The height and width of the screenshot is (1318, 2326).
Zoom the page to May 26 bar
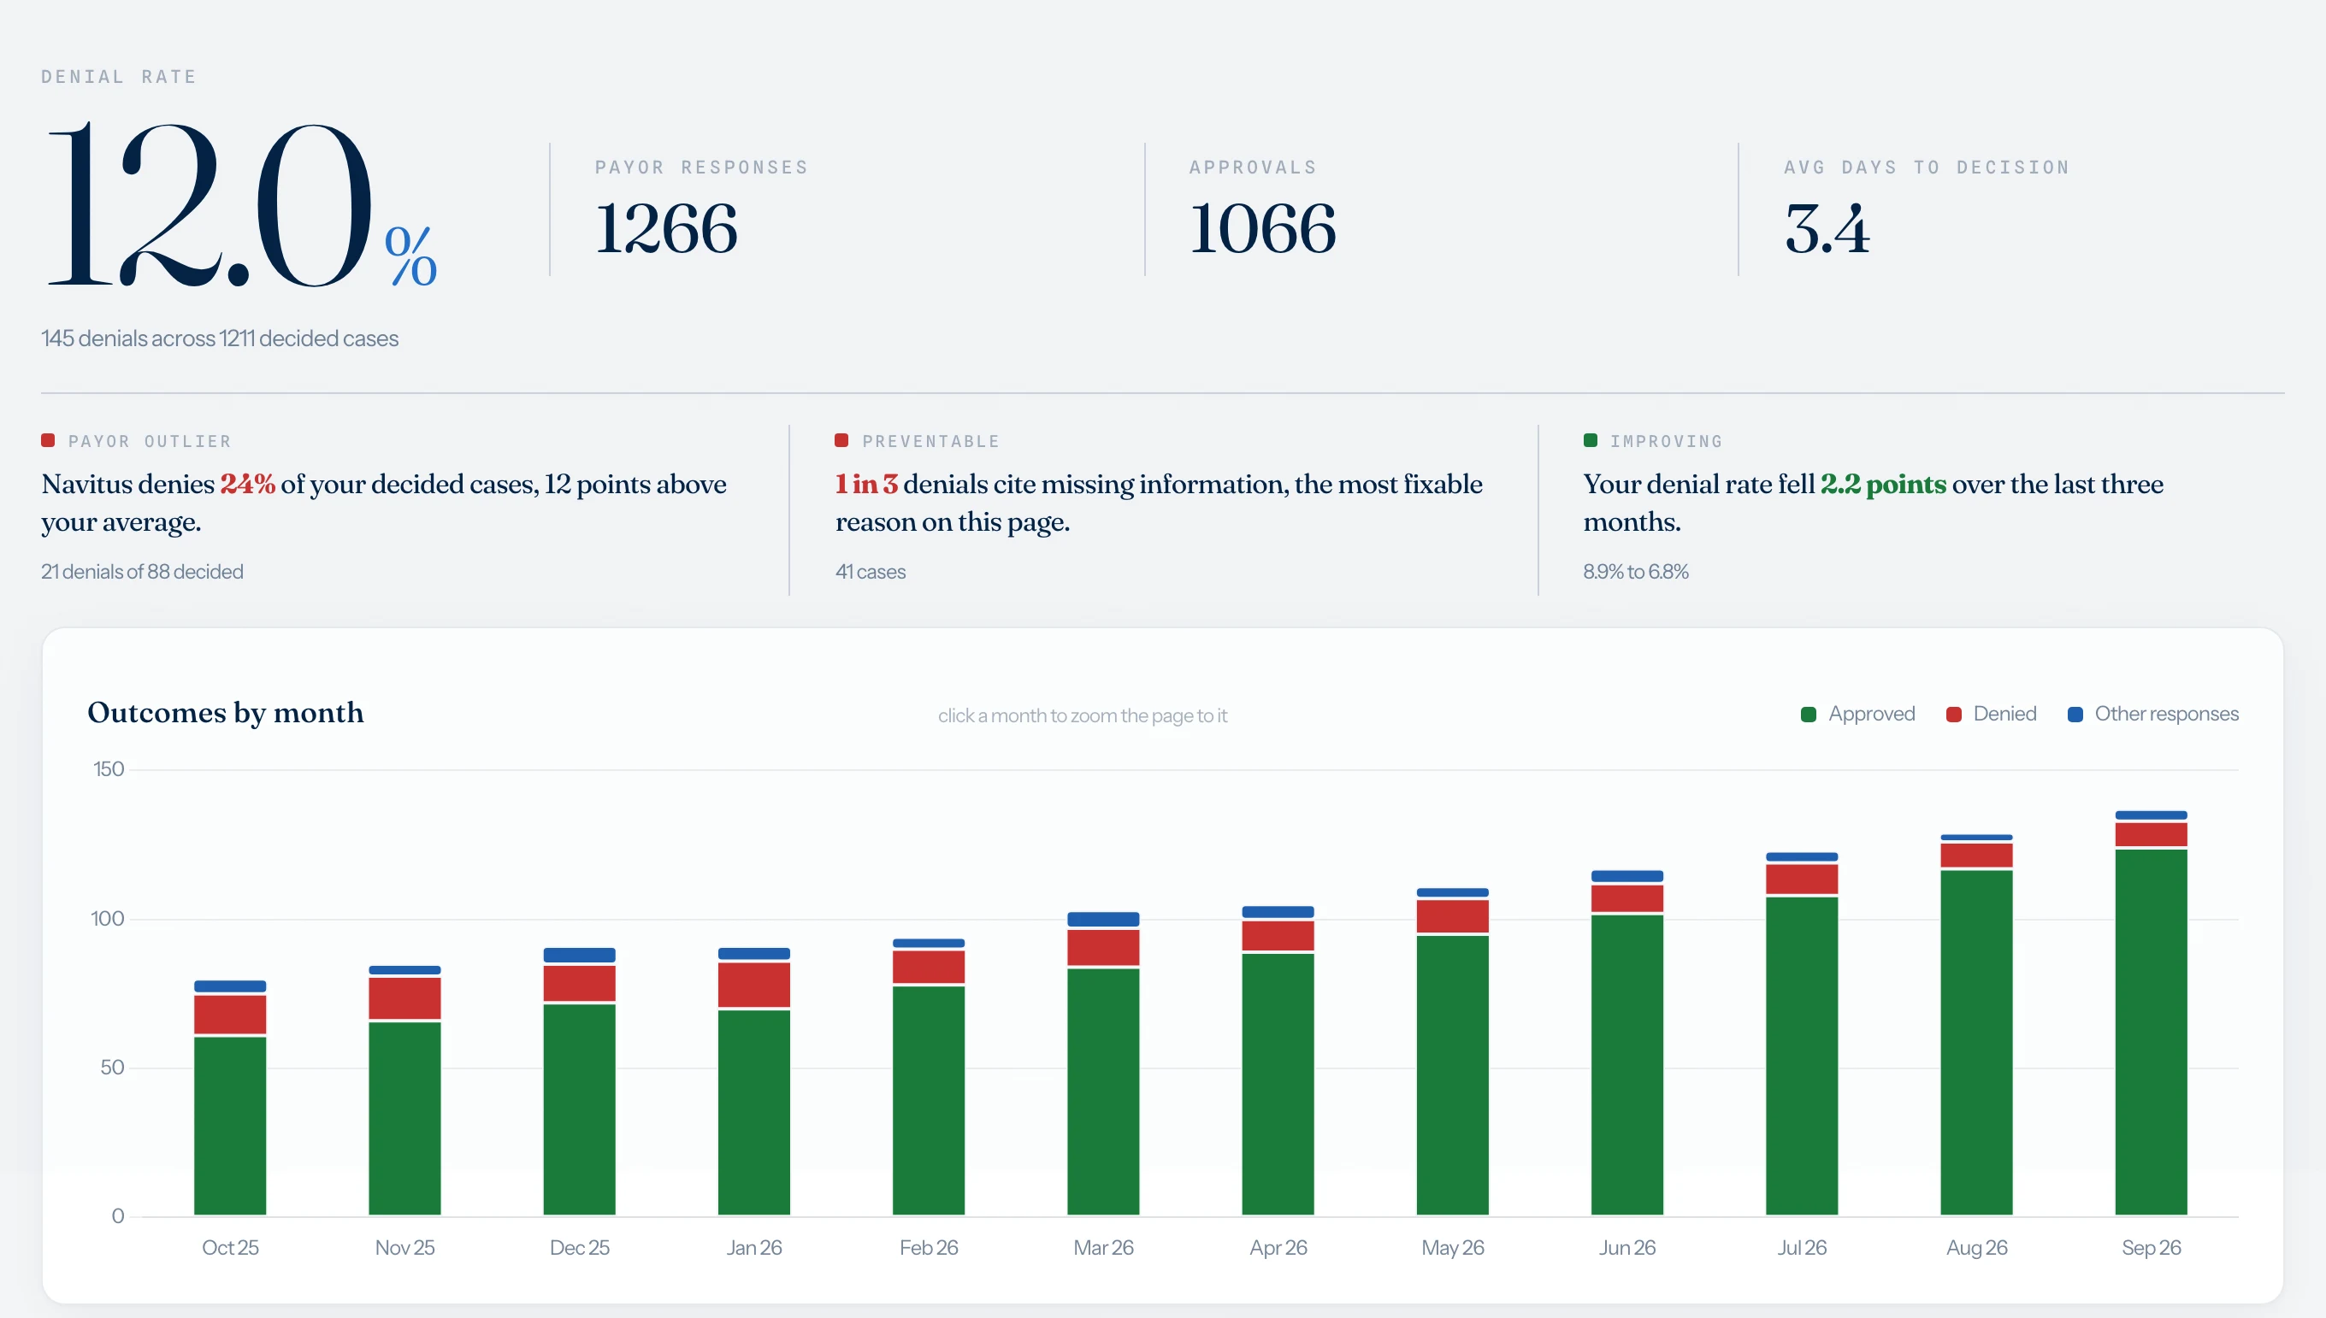[1453, 1051]
